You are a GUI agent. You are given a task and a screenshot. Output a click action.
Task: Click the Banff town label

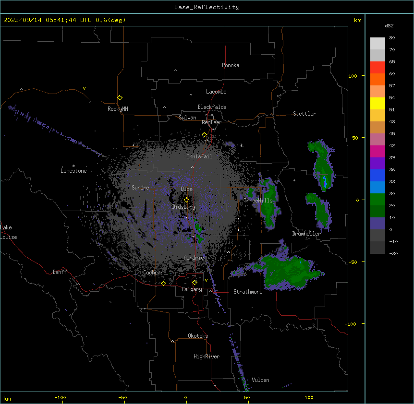[x=60, y=272]
